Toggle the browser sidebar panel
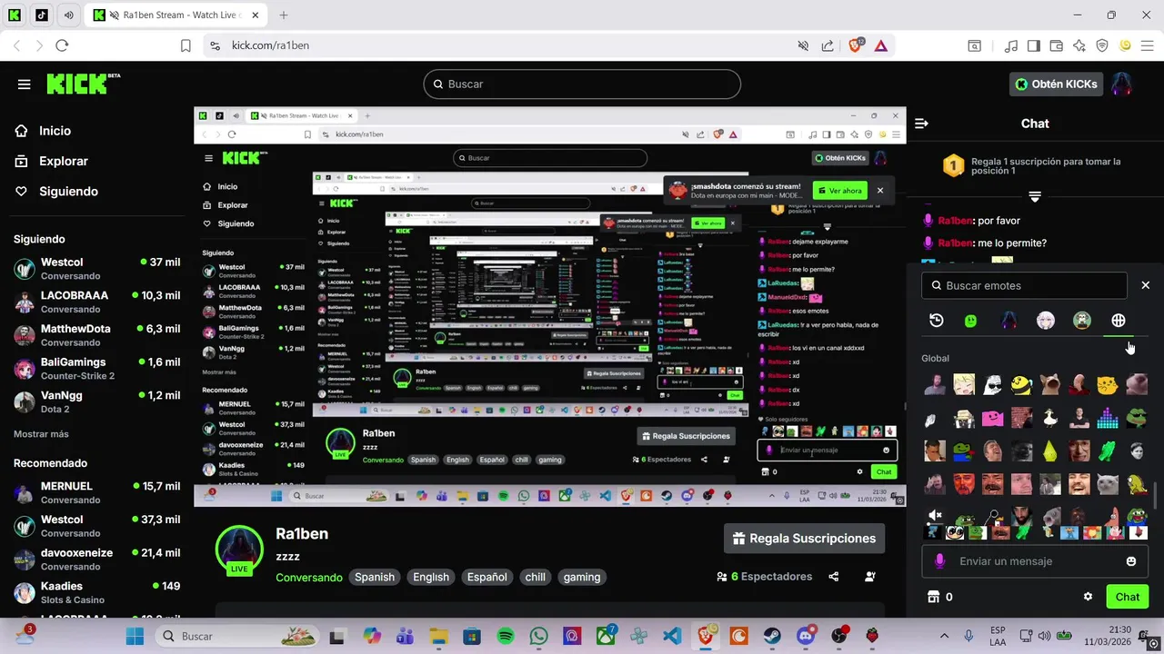Screen dimensions: 1164x654 1033,45
